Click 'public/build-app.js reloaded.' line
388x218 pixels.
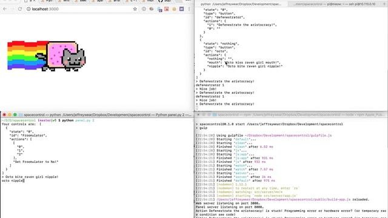coord(283,199)
